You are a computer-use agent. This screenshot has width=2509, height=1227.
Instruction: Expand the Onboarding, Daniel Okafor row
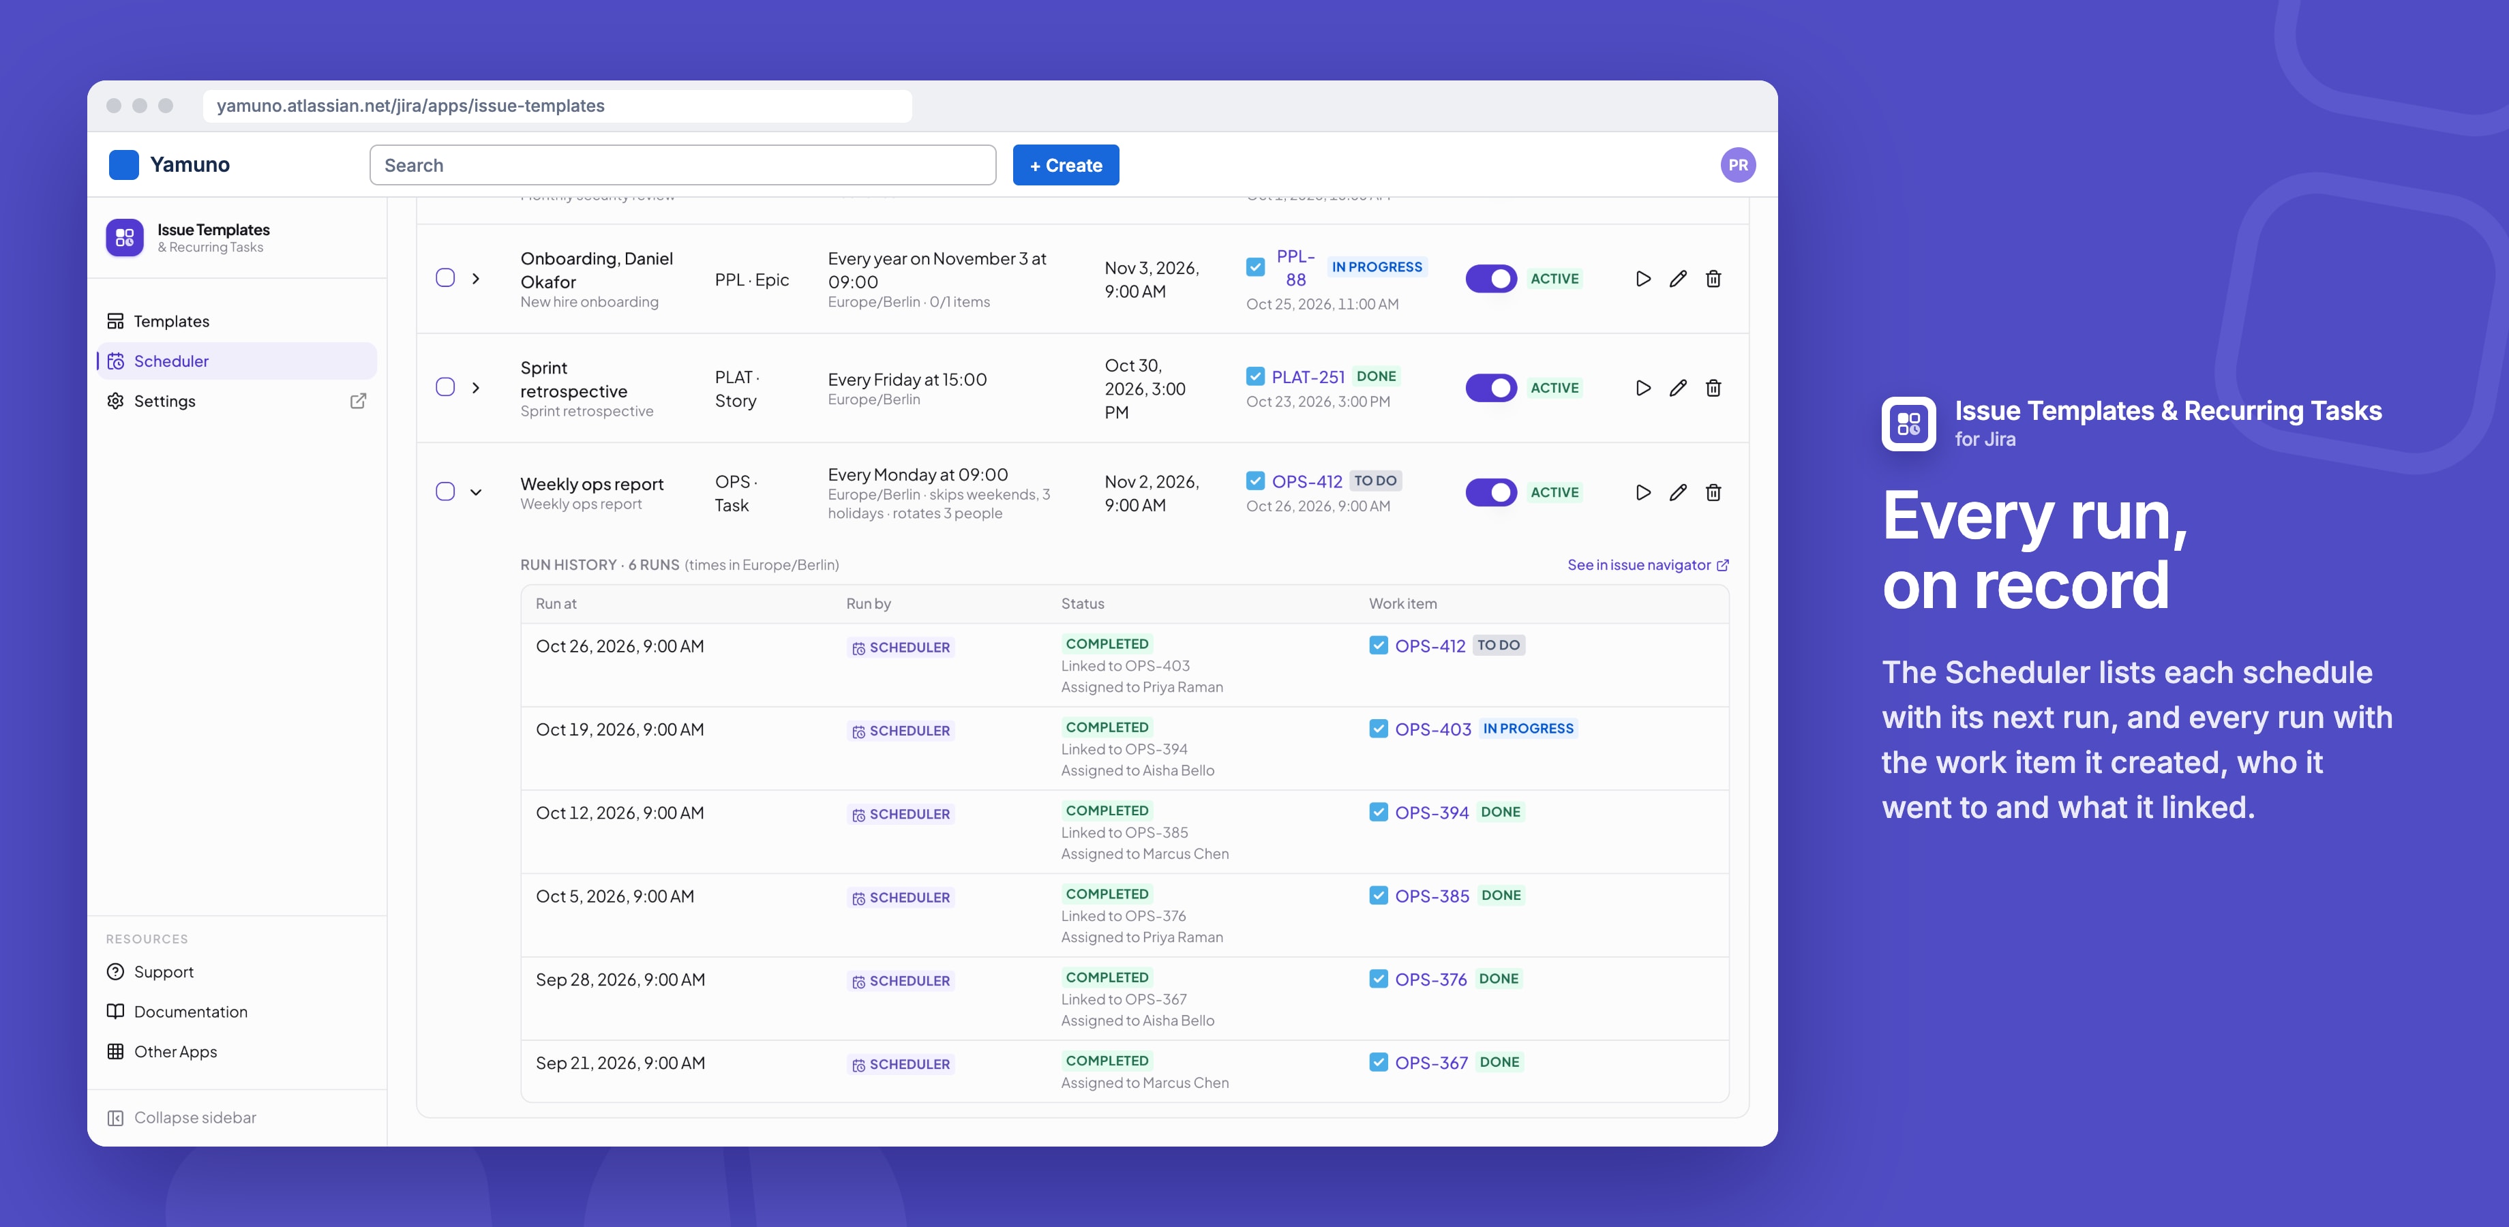[475, 279]
